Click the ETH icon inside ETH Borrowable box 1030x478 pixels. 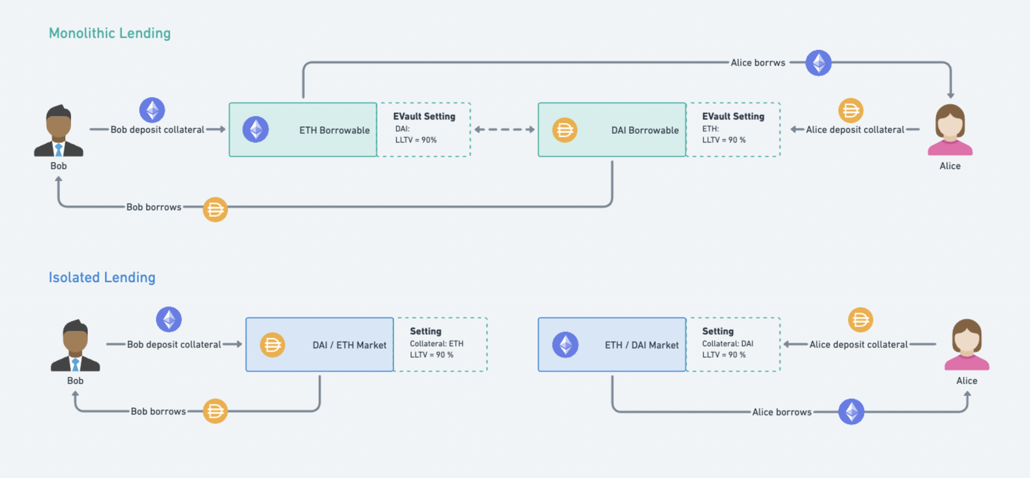click(255, 129)
